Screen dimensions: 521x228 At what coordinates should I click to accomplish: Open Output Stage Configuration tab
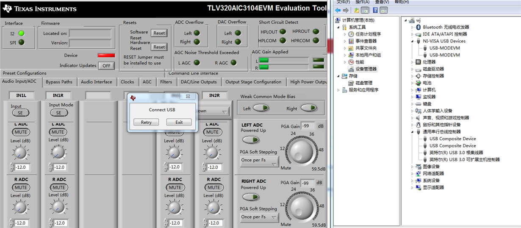coord(253,82)
